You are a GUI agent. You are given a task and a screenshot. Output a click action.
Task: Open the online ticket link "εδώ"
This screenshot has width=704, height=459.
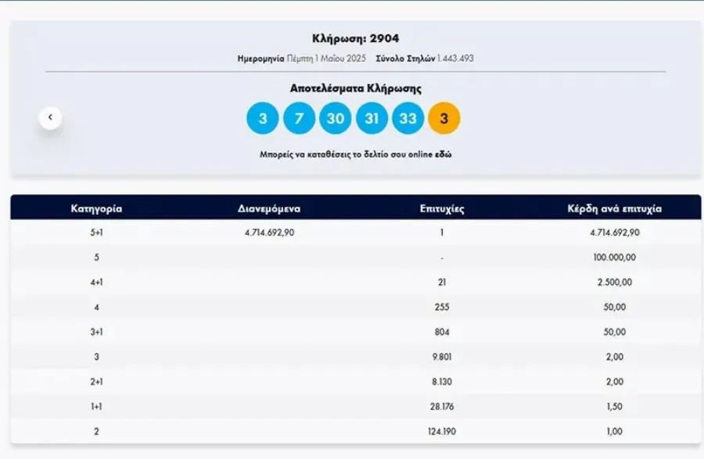point(444,155)
